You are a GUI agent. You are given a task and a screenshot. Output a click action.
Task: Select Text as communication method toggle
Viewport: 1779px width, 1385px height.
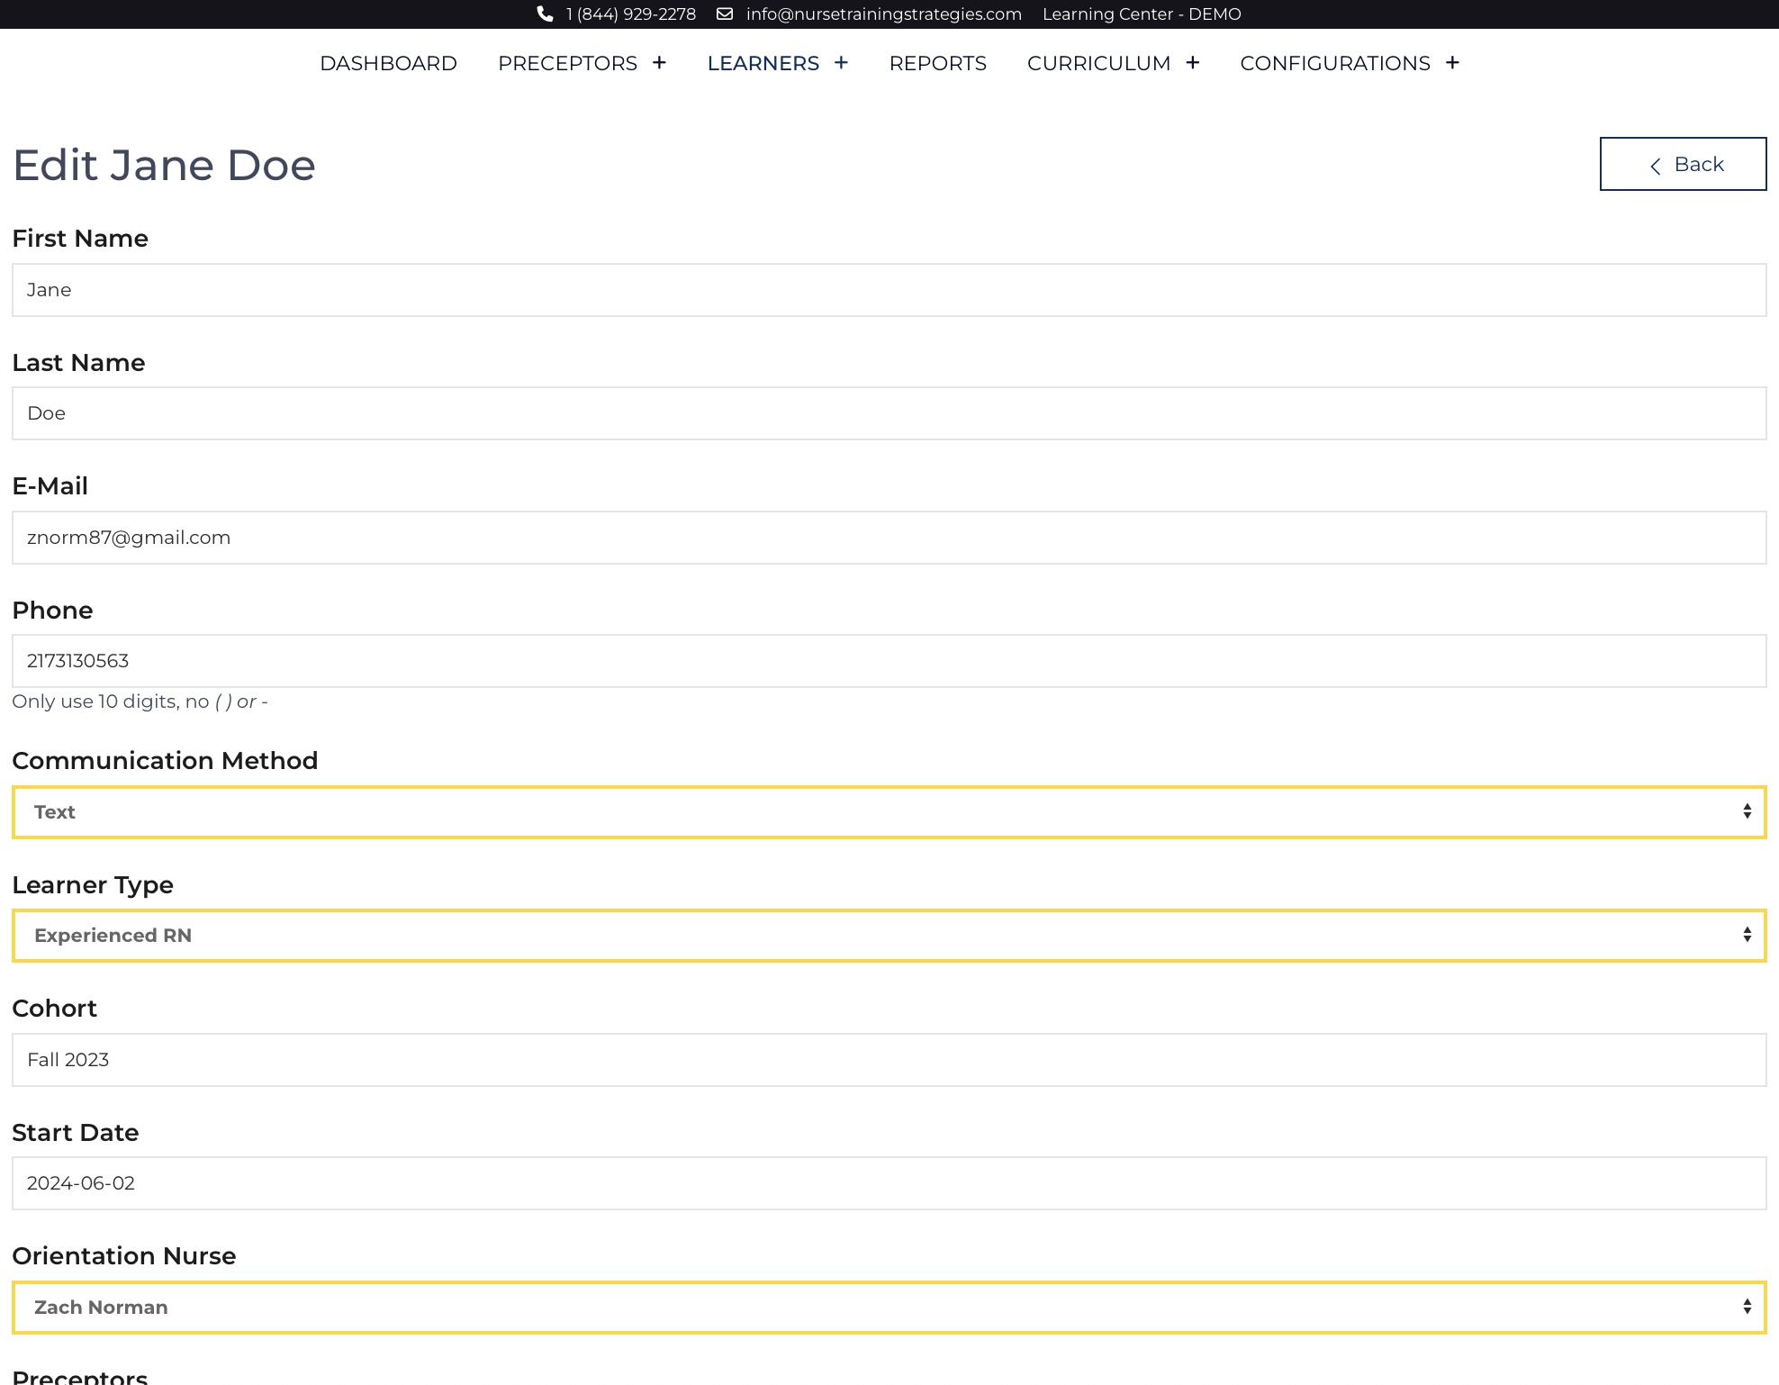point(889,810)
